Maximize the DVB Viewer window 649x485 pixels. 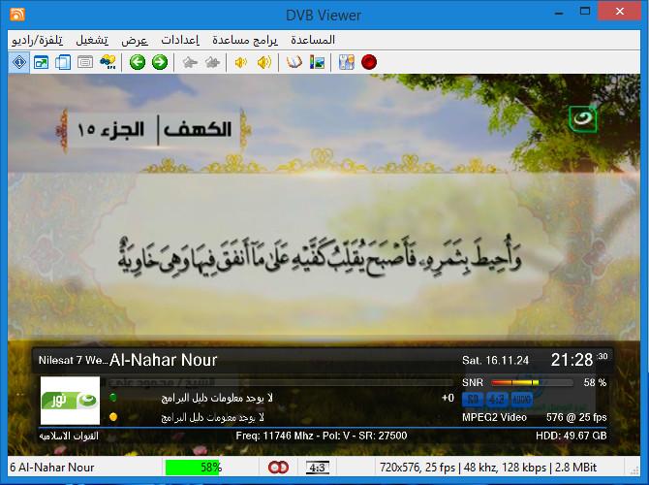[x=585, y=12]
